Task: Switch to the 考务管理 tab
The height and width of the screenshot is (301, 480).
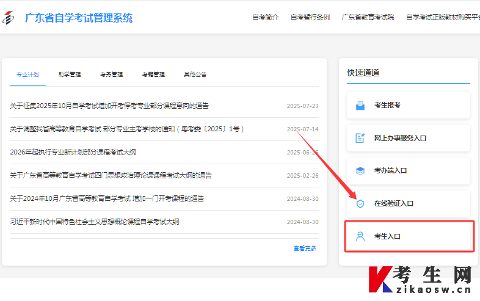Action: pyautogui.click(x=111, y=74)
